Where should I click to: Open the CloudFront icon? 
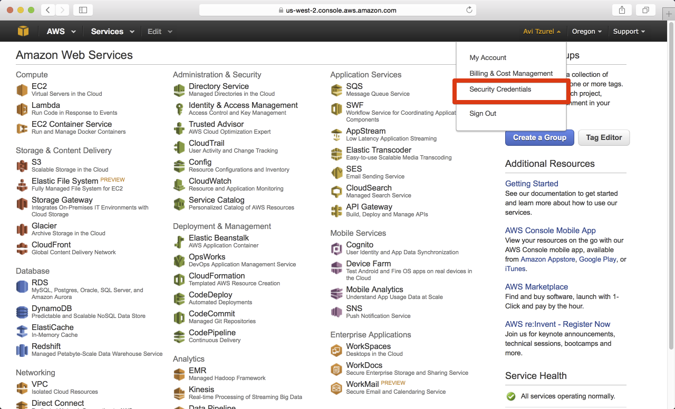pyautogui.click(x=22, y=249)
